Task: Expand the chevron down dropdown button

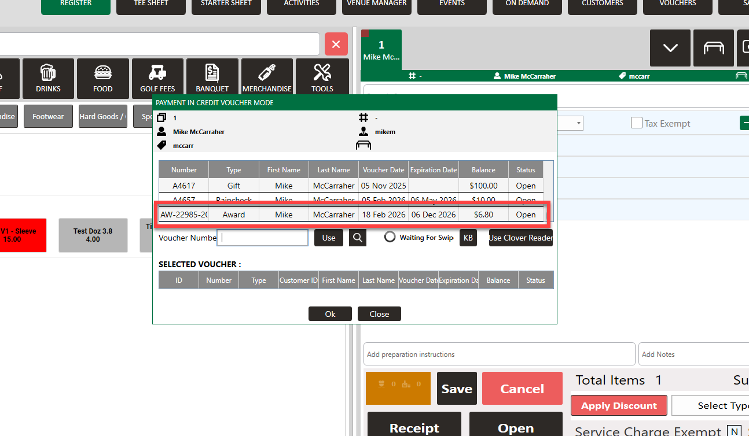Action: 670,48
